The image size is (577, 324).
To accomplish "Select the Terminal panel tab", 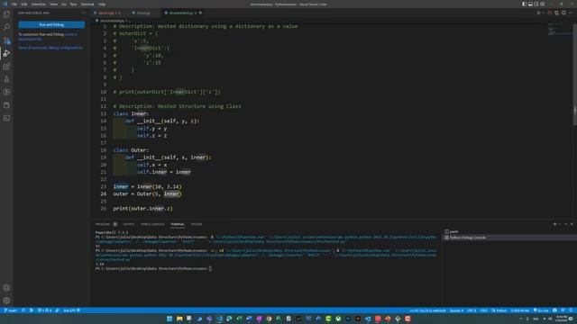I will [178, 224].
